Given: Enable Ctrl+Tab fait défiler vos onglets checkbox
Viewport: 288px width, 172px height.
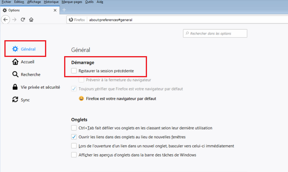Looking at the screenshot, I should click(74, 128).
